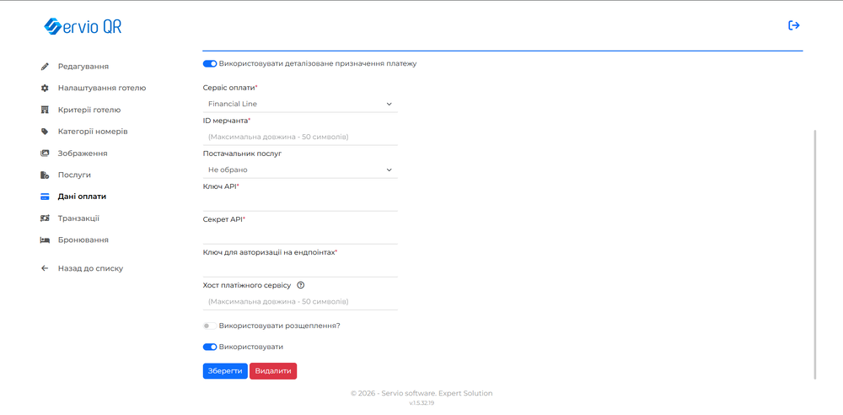Select Категорії номерів in sidebar
The image size is (843, 415).
(93, 132)
